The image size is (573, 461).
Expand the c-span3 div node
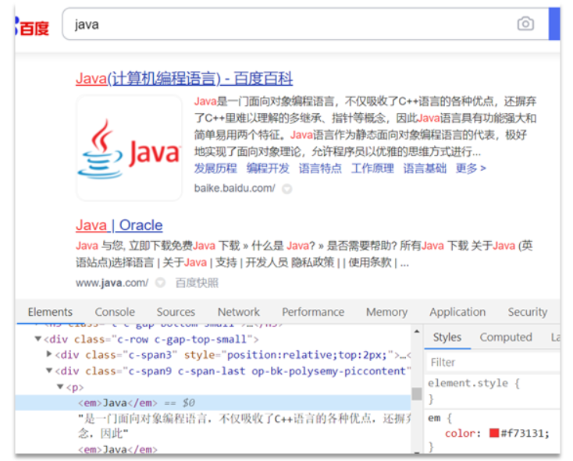(49, 354)
